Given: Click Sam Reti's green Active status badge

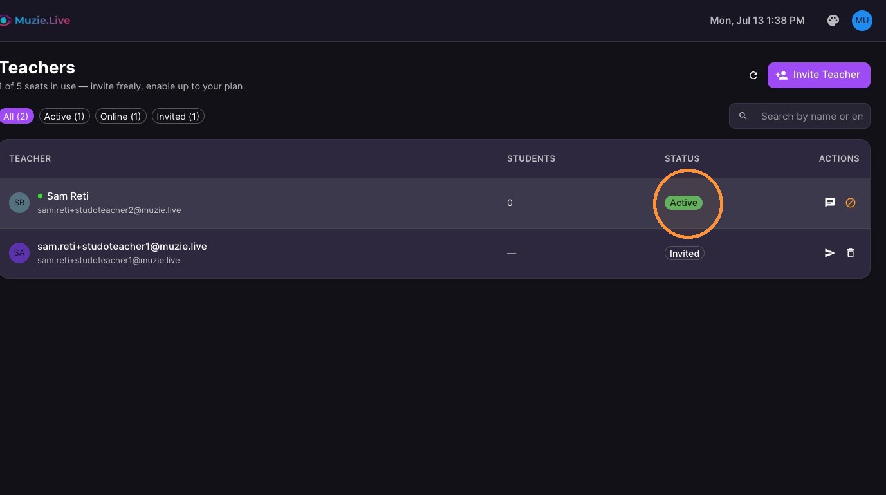Looking at the screenshot, I should (x=683, y=203).
